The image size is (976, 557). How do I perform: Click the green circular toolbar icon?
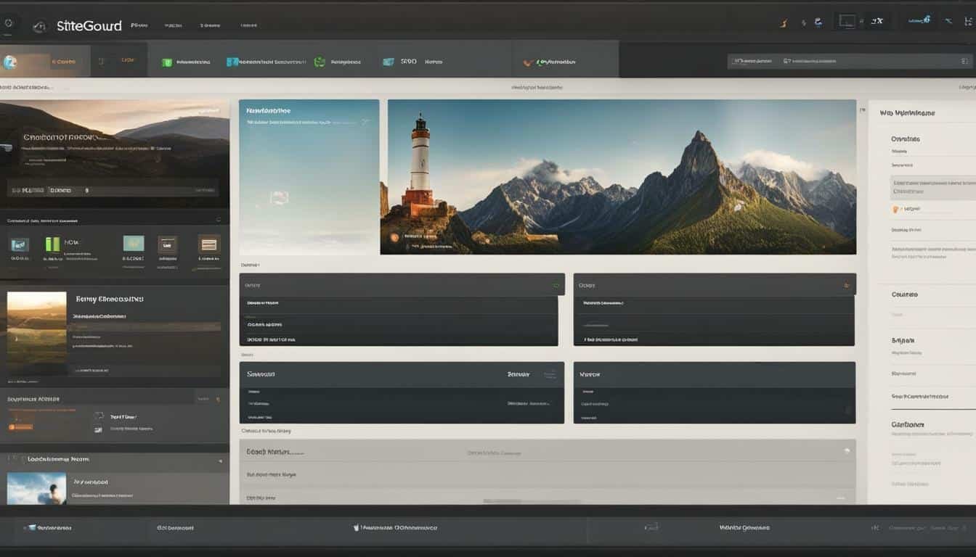(x=320, y=62)
